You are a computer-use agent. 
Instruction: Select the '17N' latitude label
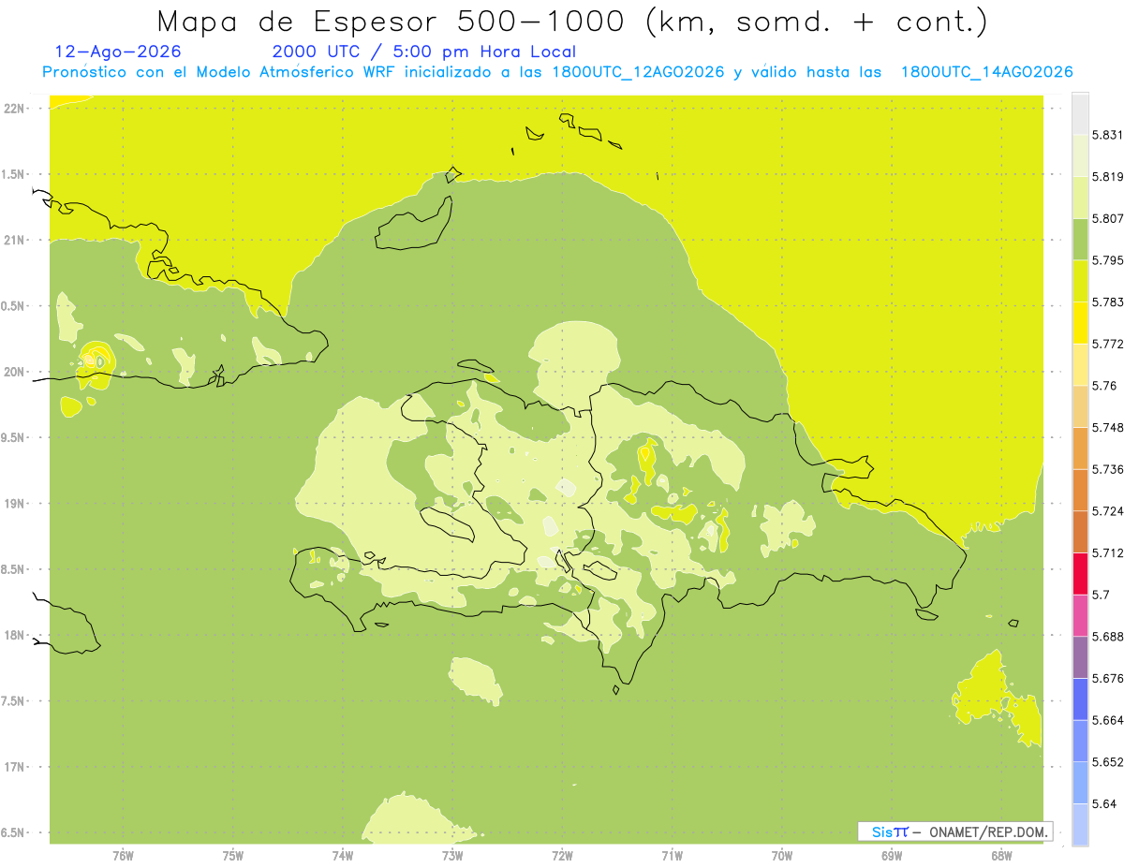pos(16,767)
